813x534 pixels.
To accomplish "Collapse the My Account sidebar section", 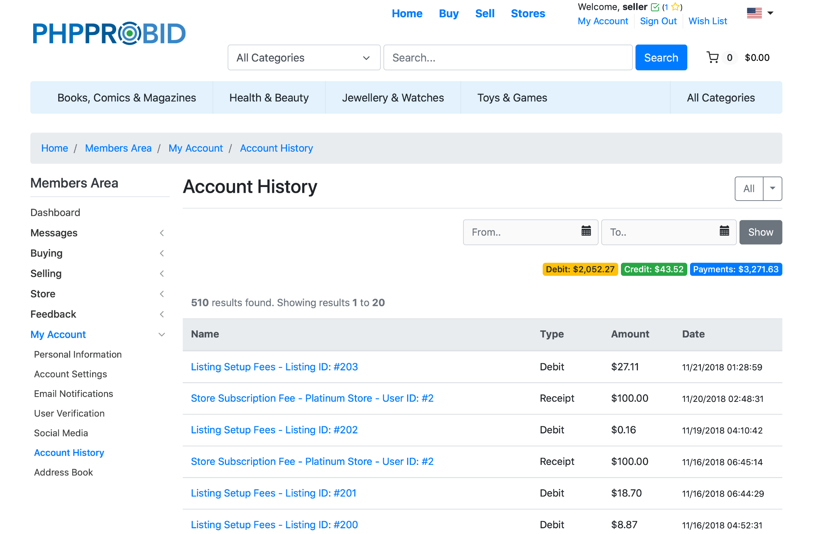I will point(162,334).
